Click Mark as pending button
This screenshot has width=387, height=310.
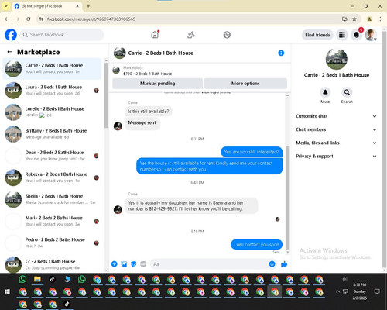click(x=158, y=84)
